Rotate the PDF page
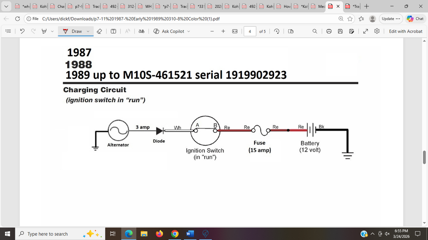 click(277, 31)
